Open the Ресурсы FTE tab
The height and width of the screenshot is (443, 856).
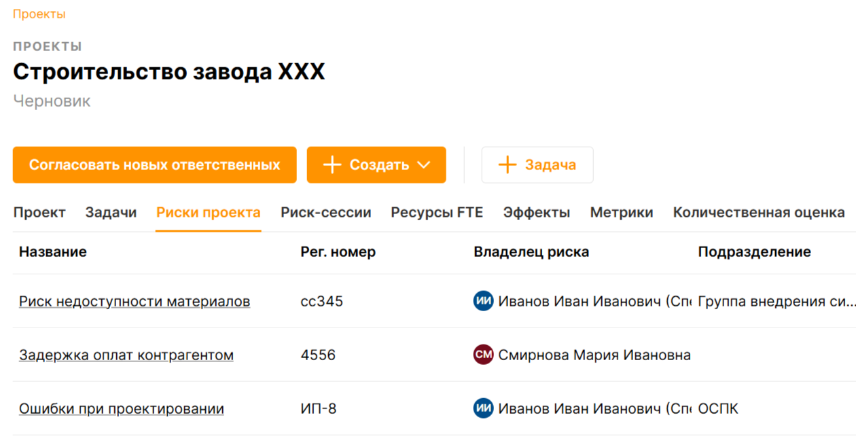pos(437,213)
